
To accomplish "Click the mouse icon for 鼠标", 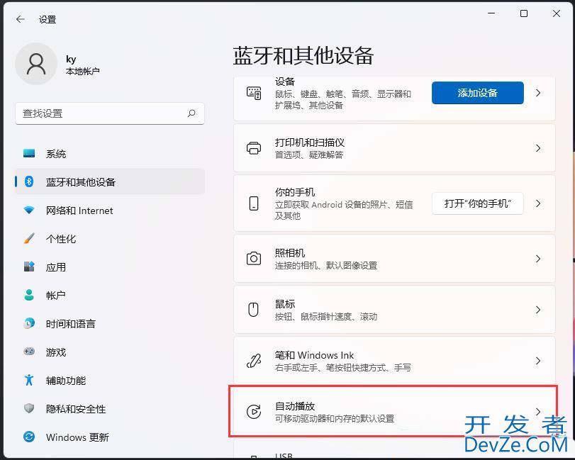I will (x=254, y=309).
